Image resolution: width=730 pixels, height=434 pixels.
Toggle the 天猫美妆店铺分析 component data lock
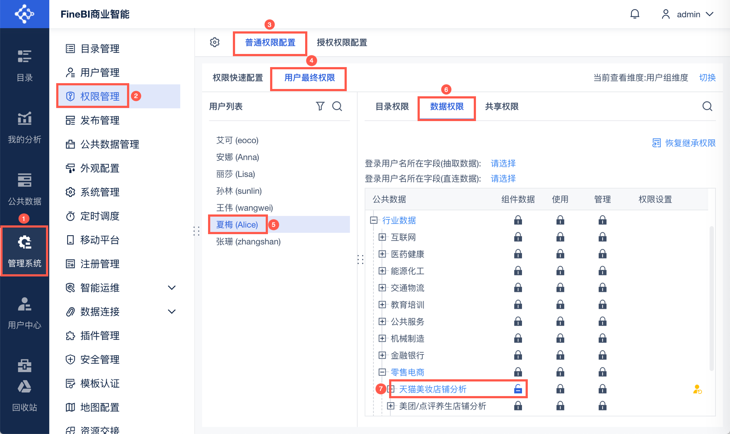[x=518, y=389]
